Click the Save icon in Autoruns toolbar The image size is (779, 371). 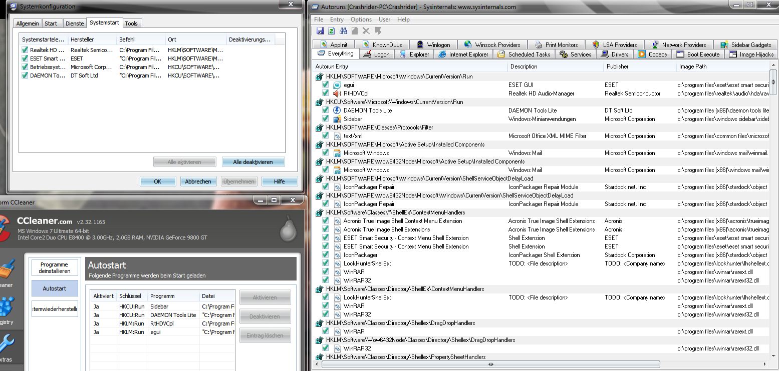320,31
